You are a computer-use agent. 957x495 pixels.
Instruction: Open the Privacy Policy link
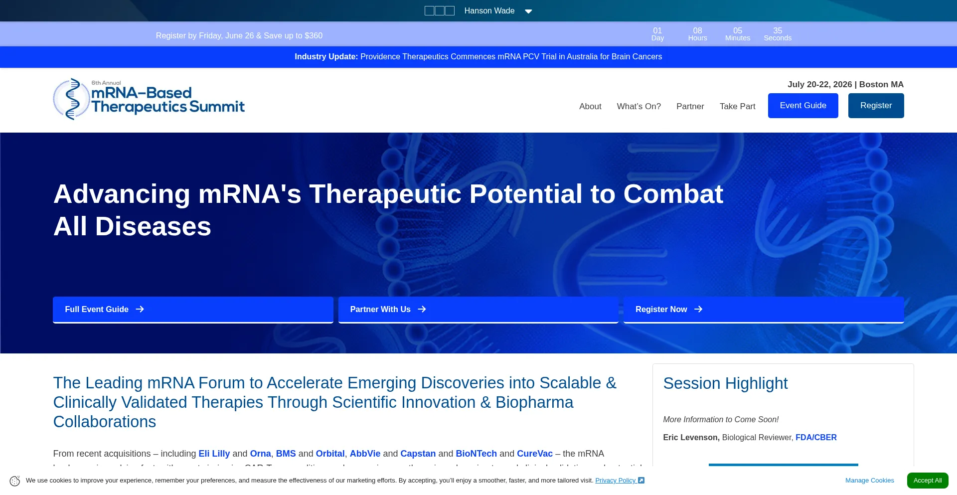click(x=616, y=481)
